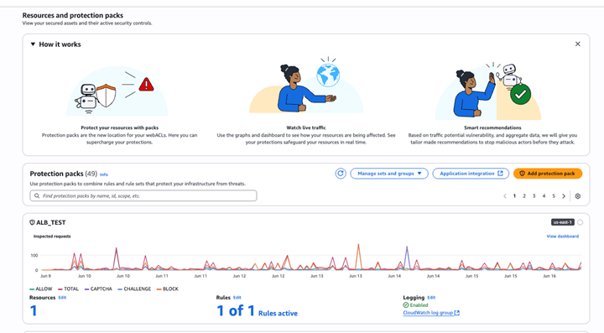Open Application integration link button
Screen dimensions: 604x333
point(471,174)
